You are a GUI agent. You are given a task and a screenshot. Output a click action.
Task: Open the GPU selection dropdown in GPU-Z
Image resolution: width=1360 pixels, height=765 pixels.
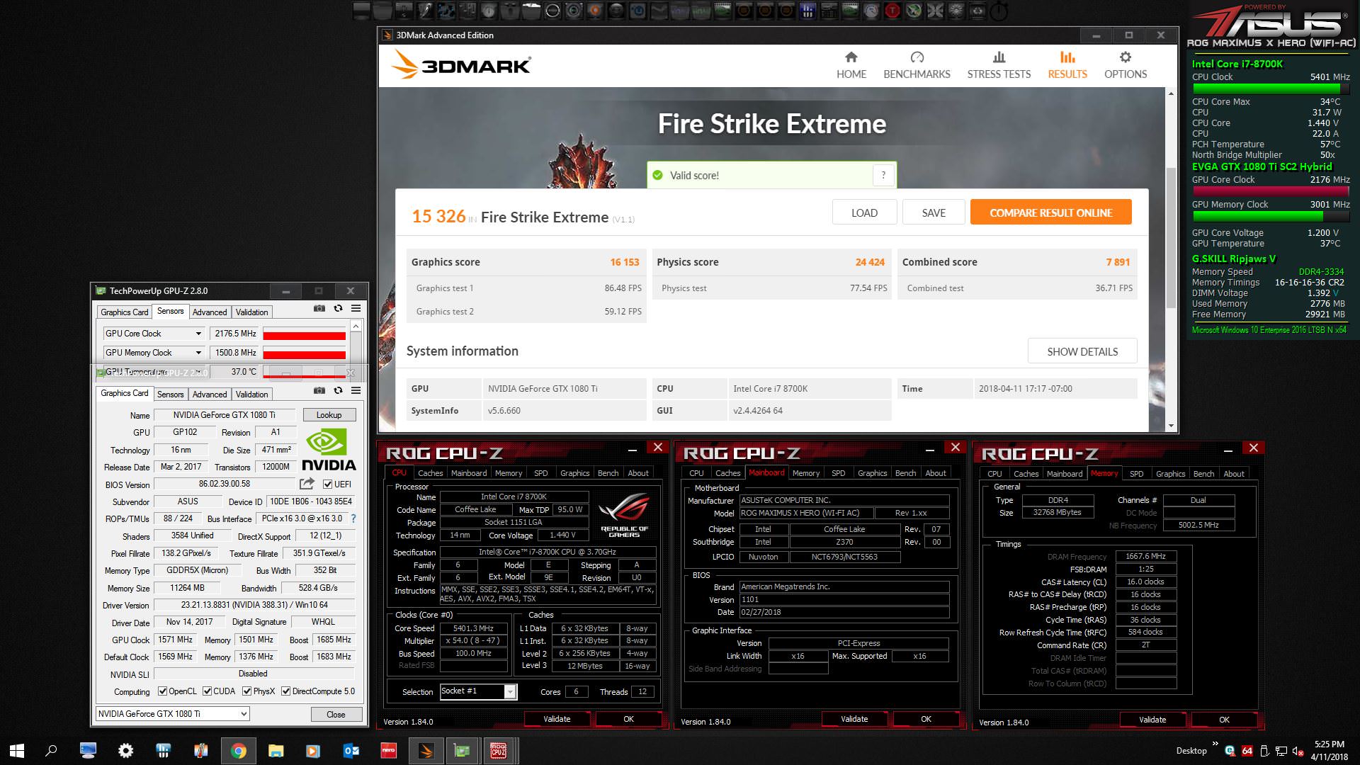point(172,714)
